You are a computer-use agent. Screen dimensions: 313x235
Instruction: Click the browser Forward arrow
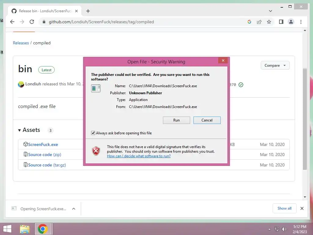(22, 22)
